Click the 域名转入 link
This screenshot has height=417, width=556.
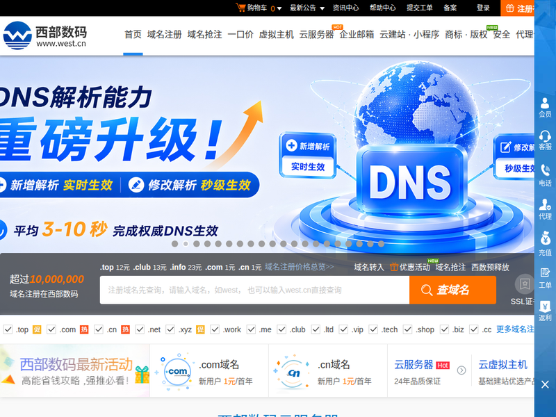pyautogui.click(x=369, y=267)
